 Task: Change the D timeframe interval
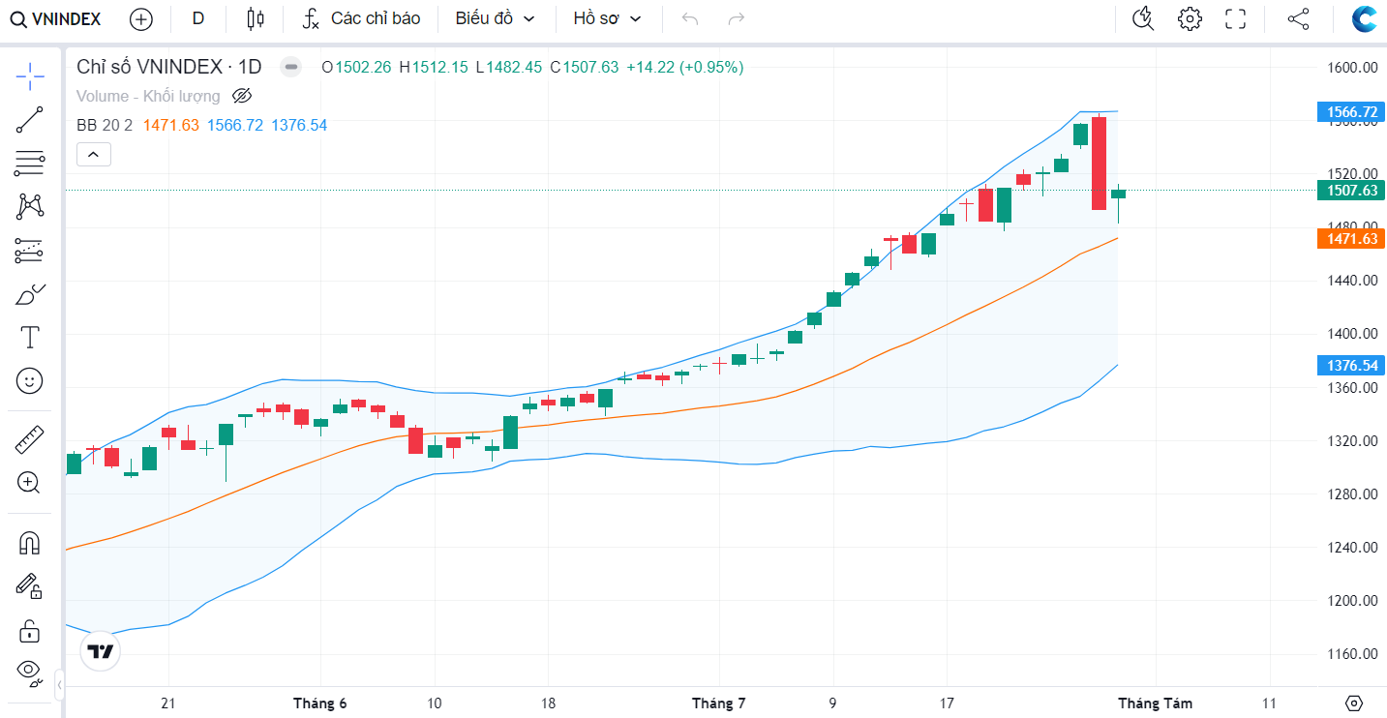tap(198, 18)
